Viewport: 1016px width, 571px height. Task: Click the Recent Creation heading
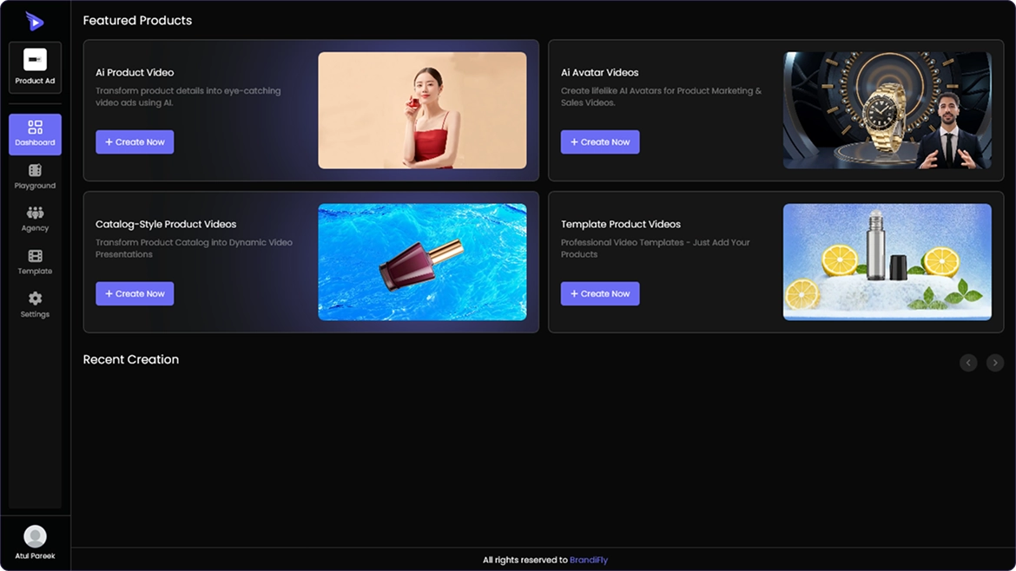(131, 359)
